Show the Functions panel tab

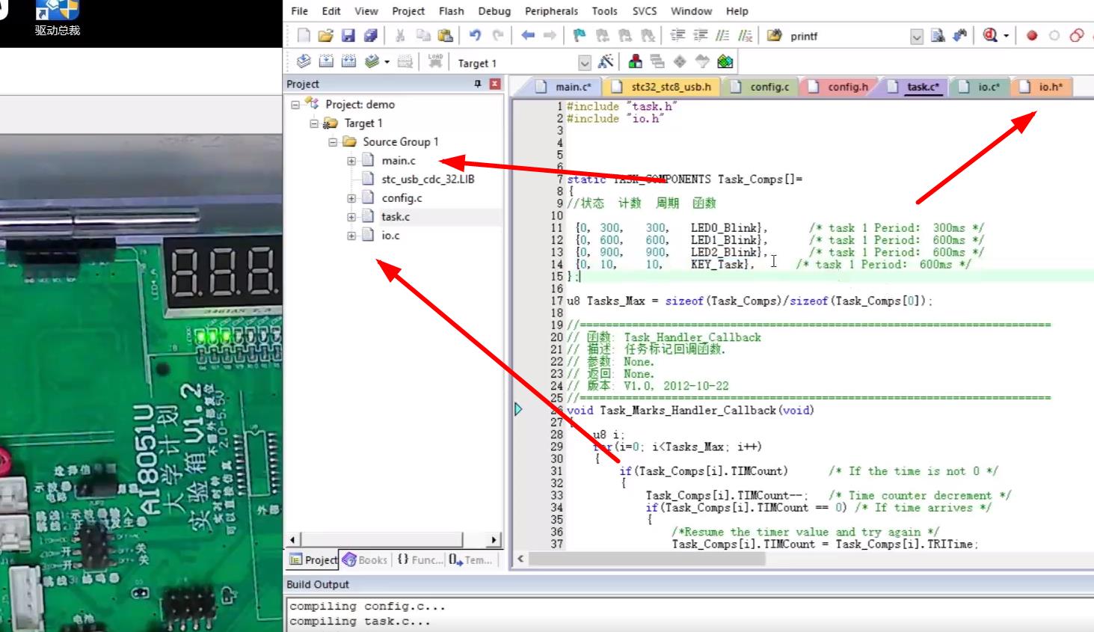(x=420, y=559)
